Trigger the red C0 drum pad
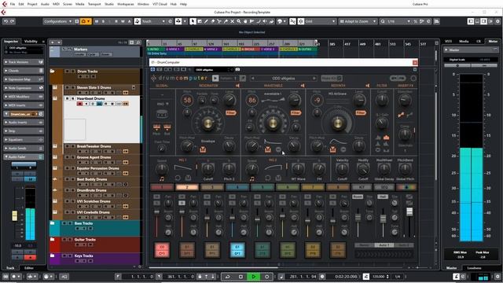The height and width of the screenshot is (283, 503). point(162,250)
